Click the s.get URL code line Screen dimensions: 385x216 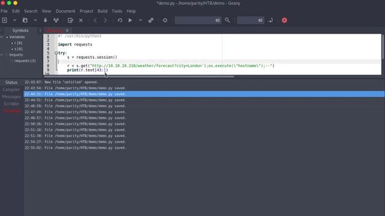(x=171, y=65)
